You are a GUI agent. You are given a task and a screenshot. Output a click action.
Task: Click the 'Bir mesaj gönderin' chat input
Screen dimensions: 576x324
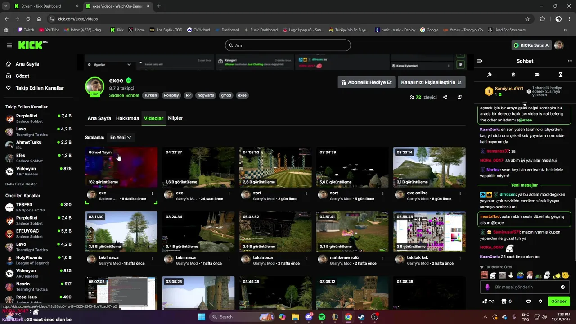click(525, 287)
